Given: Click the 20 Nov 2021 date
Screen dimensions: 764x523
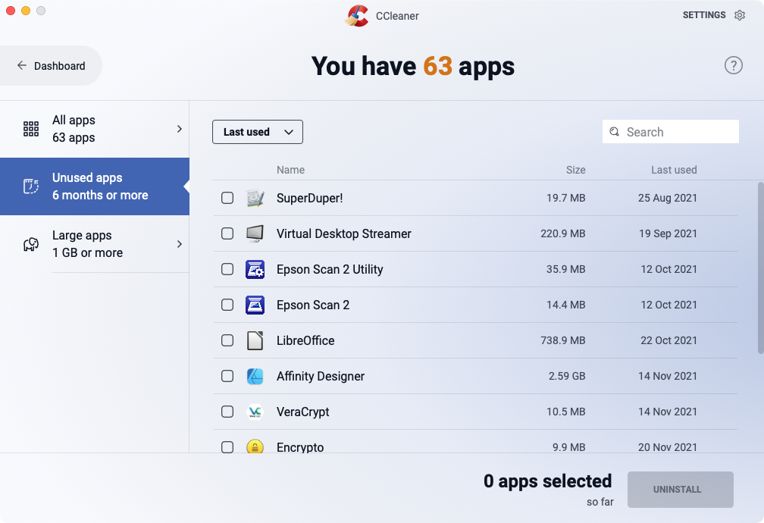Looking at the screenshot, I should pos(668,447).
